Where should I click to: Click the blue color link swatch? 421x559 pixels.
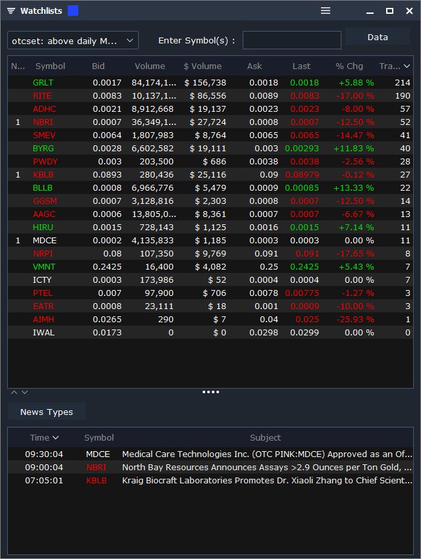point(73,11)
